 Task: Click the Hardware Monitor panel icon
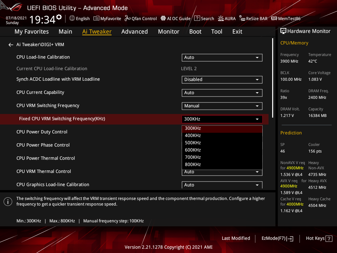pos(283,31)
